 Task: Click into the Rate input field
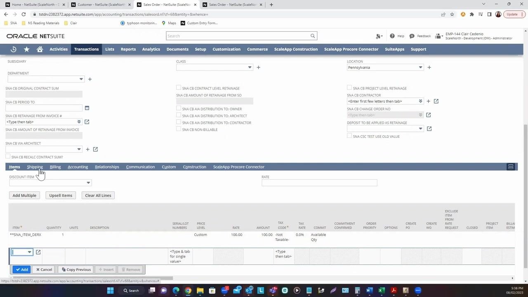click(x=319, y=183)
